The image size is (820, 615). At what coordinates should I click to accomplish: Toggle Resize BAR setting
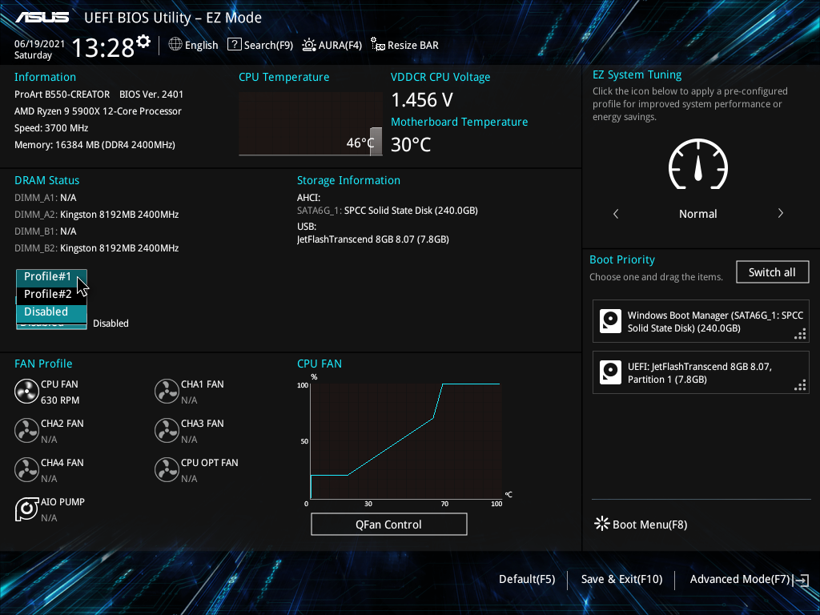click(x=404, y=45)
